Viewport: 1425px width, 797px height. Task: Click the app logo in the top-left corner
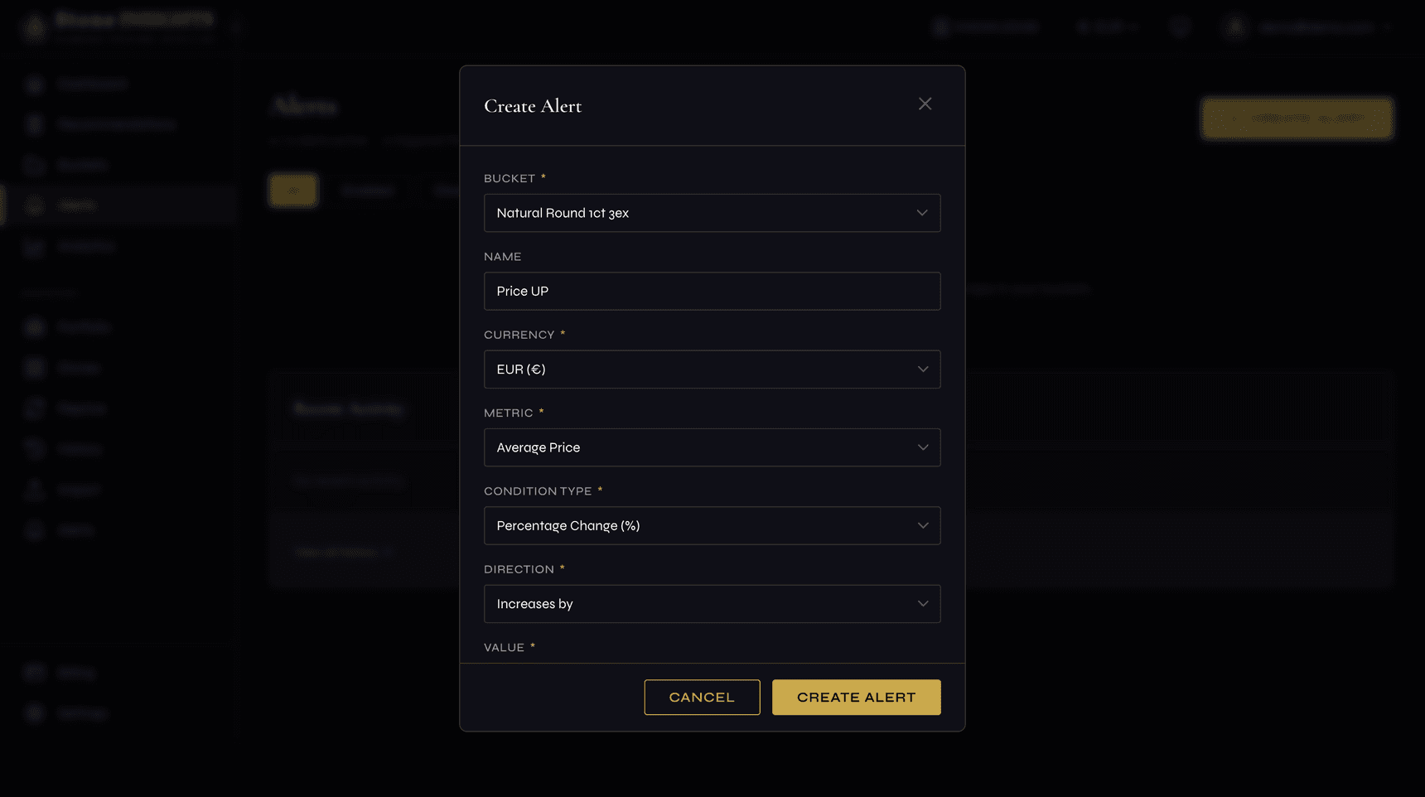[33, 26]
